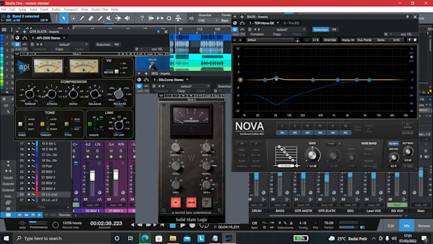The width and height of the screenshot is (433, 244).
Task: Toggle power on SEQ SSLComp insert
Action: click(139, 86)
